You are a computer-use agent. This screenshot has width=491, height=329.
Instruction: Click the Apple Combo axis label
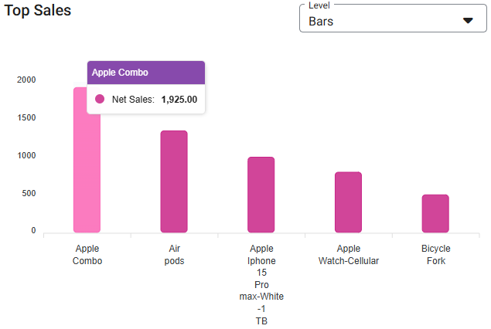(87, 255)
